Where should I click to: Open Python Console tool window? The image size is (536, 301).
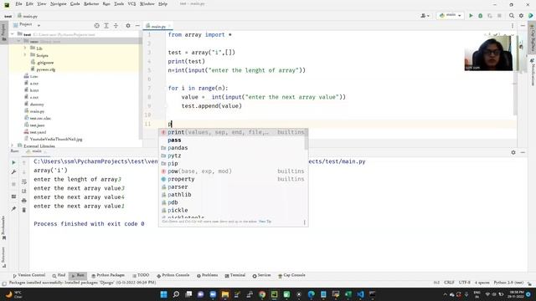pos(173,275)
